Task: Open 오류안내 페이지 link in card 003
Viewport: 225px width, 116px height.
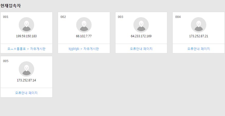Action: [x=141, y=49]
